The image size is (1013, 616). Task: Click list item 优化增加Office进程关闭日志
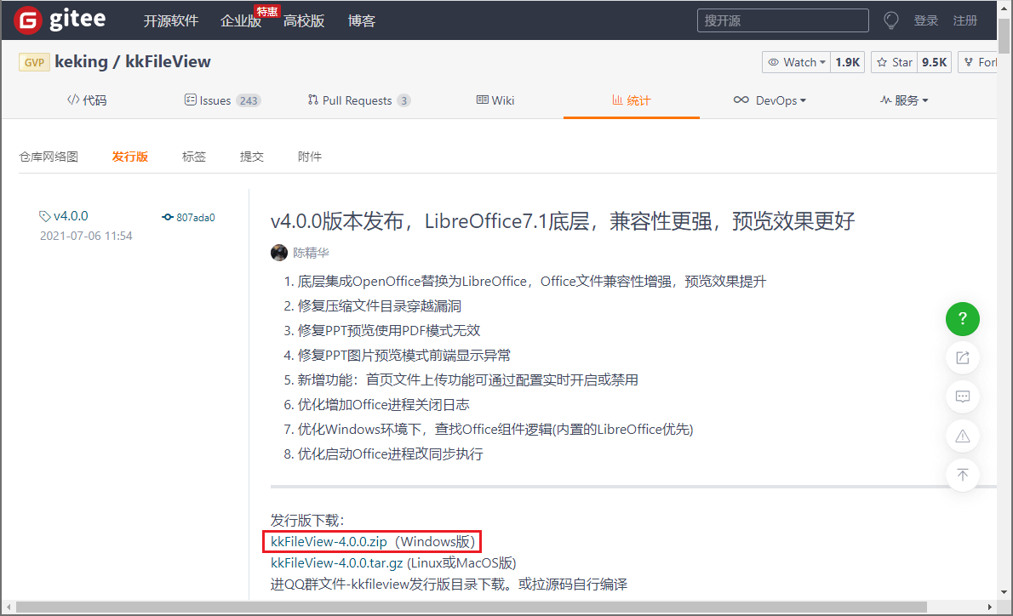[383, 404]
